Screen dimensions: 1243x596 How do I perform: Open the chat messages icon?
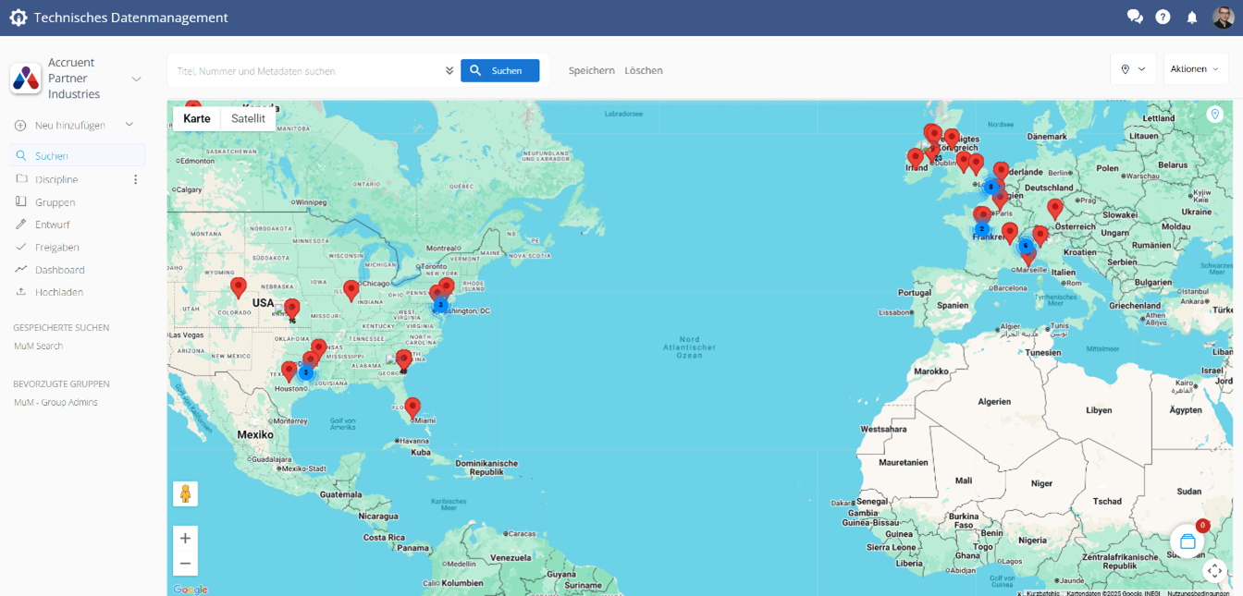[1134, 18]
